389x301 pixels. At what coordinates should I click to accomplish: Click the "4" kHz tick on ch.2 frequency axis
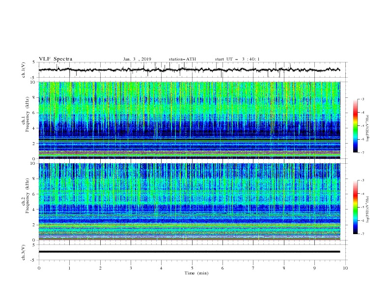pyautogui.click(x=35, y=210)
